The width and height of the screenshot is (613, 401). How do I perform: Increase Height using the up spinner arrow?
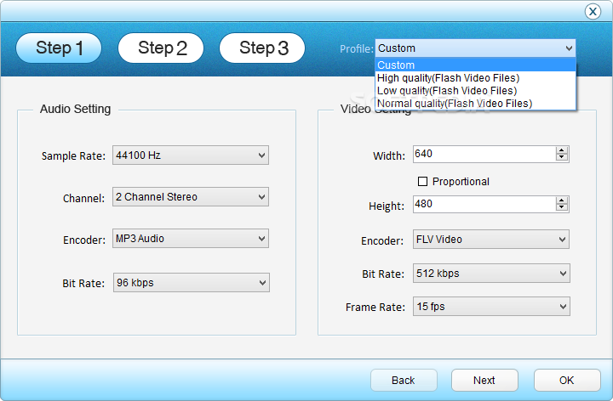tap(561, 200)
